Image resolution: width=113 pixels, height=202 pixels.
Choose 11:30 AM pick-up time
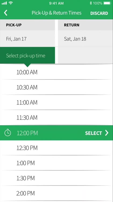click(56, 117)
